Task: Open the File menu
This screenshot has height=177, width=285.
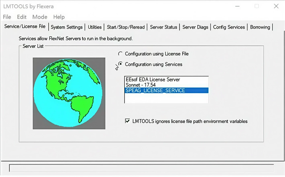Action: tap(7, 17)
